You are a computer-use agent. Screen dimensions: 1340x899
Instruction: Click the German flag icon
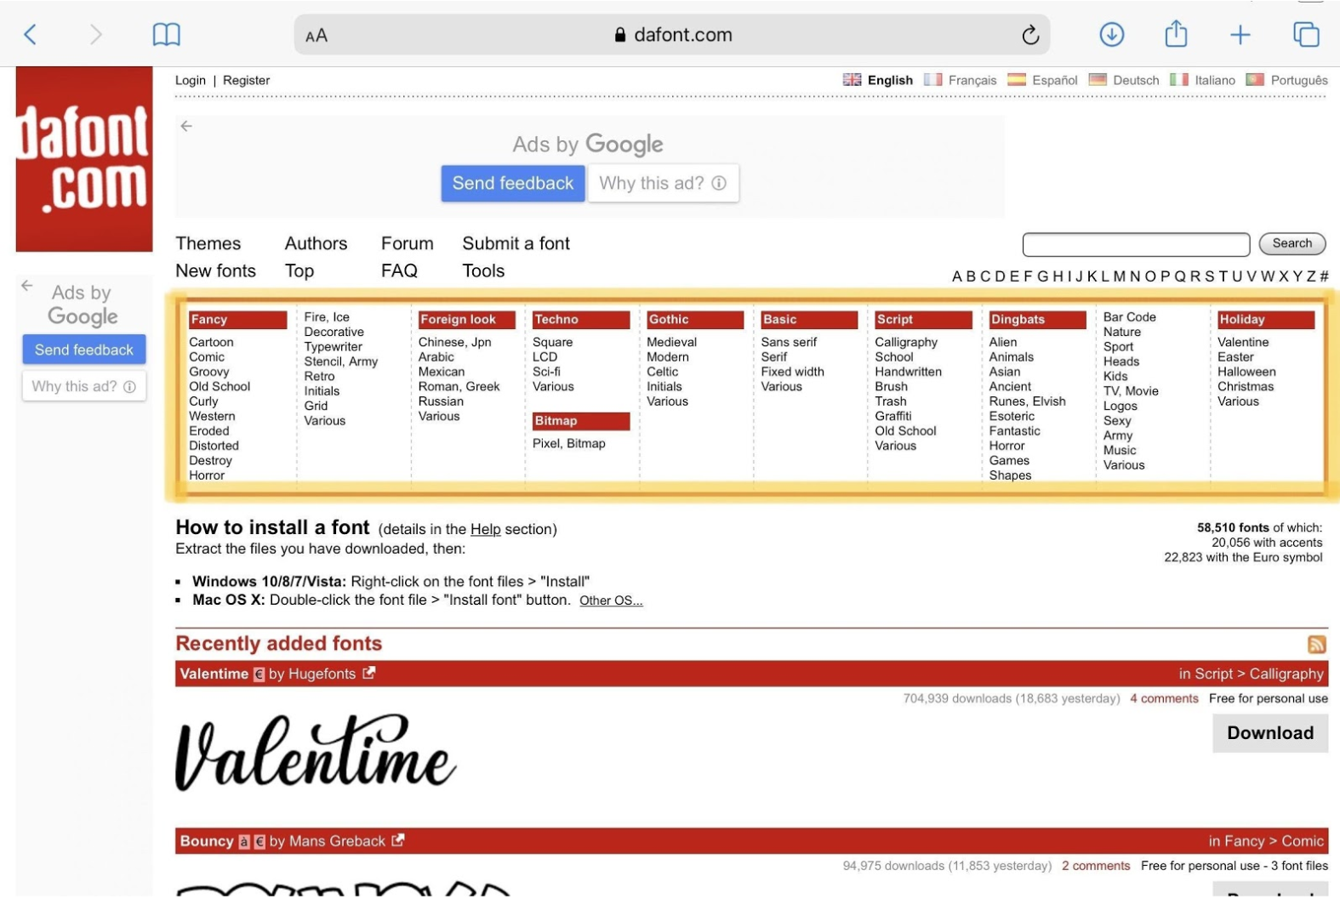click(1098, 79)
